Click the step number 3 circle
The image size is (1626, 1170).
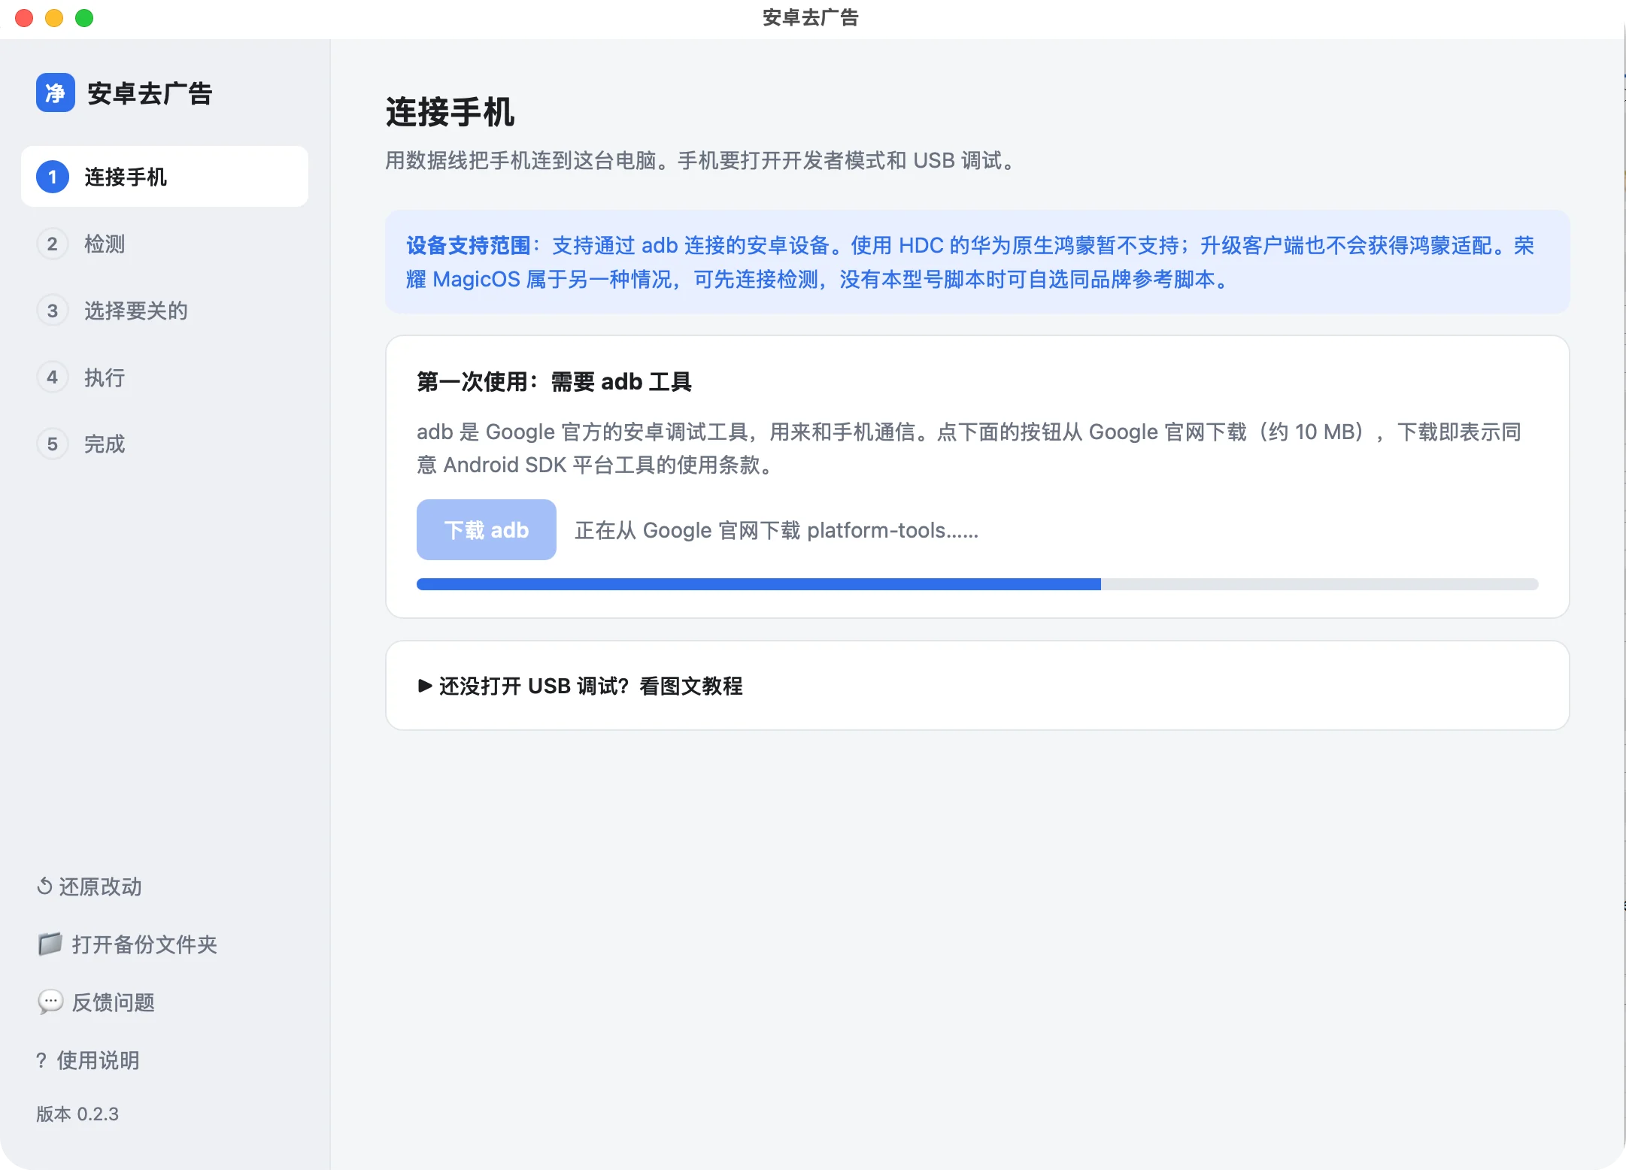[x=53, y=311]
